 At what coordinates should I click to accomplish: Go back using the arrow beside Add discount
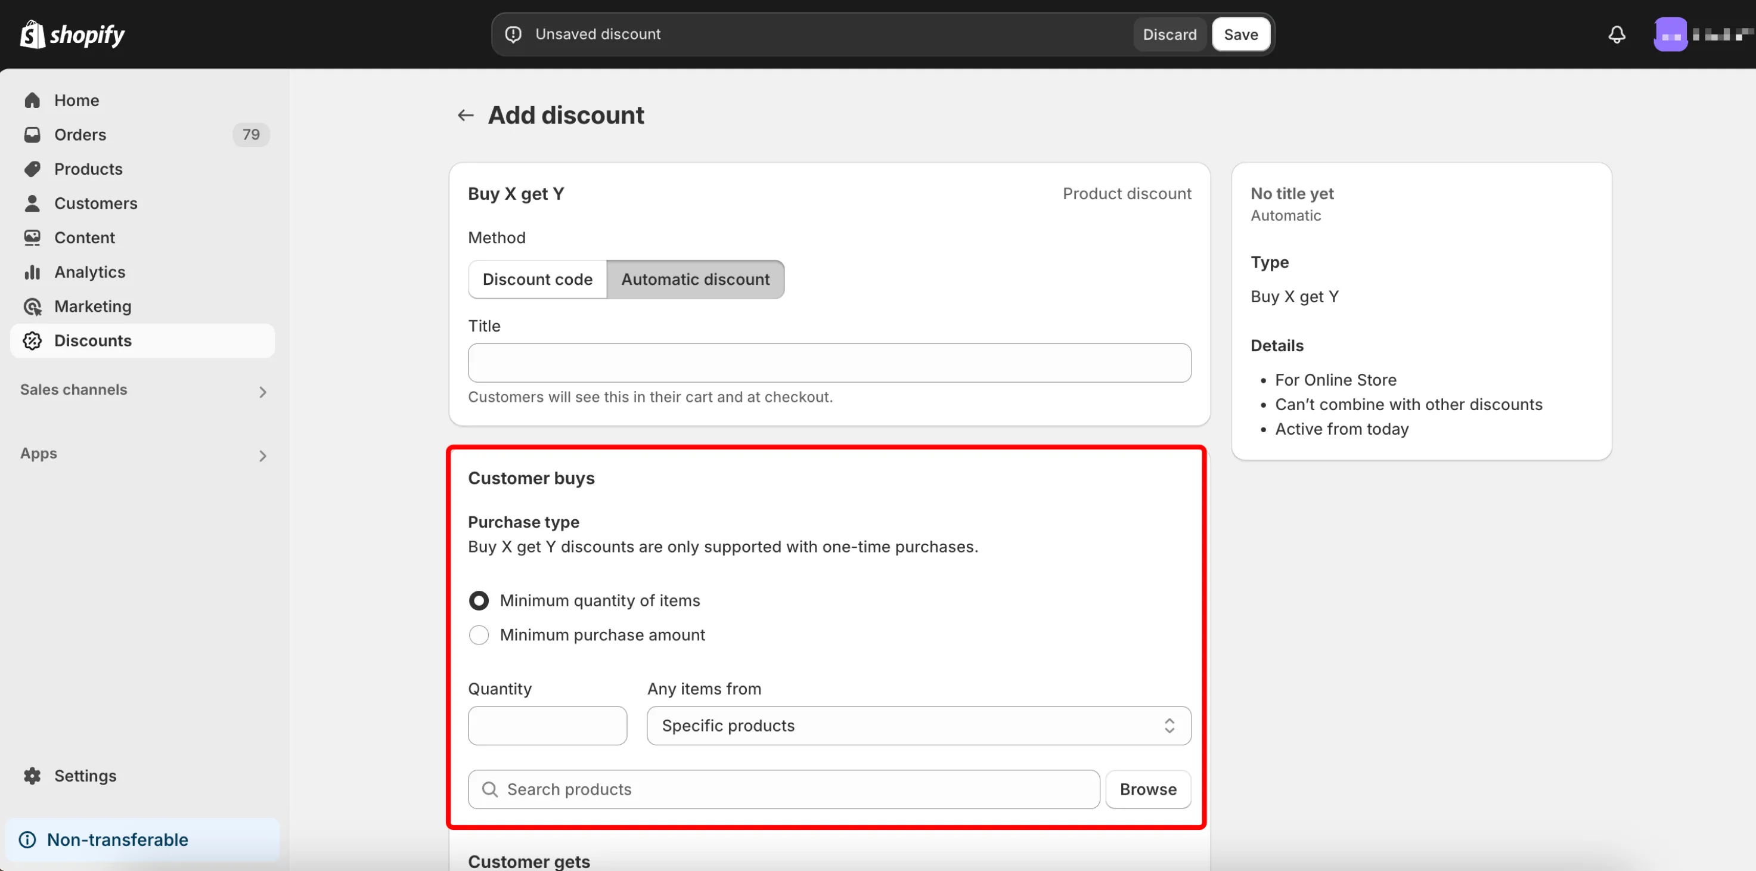click(466, 115)
